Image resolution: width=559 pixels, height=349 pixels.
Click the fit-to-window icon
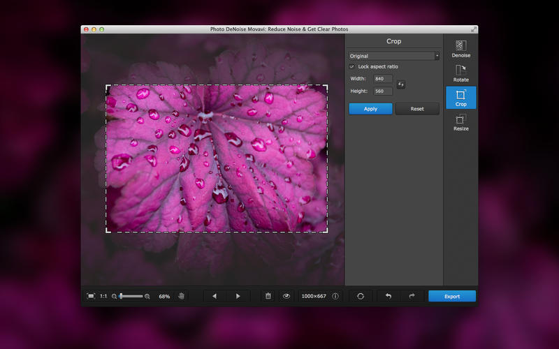point(91,296)
